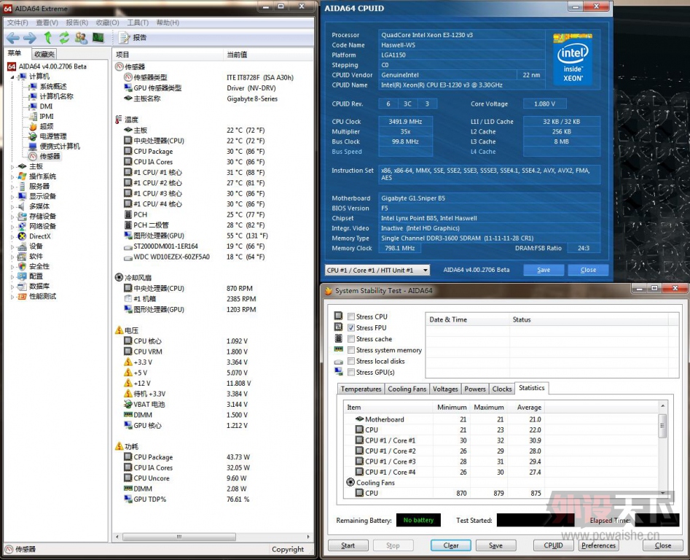Click the Cooling Fans group icon in statistics
Viewport: 690px width, 560px height.
350,482
